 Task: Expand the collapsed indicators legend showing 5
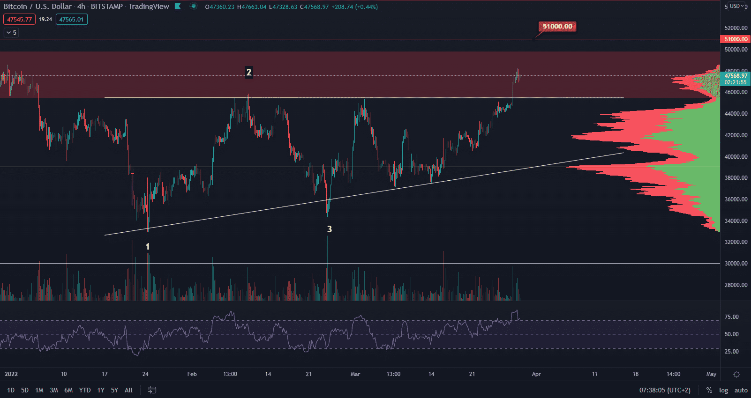coord(11,32)
